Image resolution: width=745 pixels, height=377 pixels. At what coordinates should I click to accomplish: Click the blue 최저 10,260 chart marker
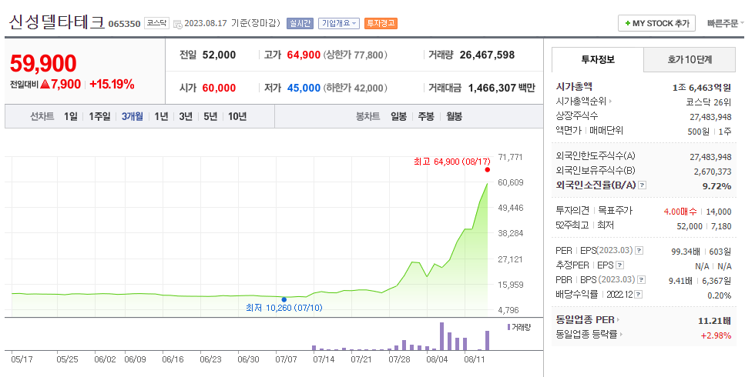[x=284, y=300]
